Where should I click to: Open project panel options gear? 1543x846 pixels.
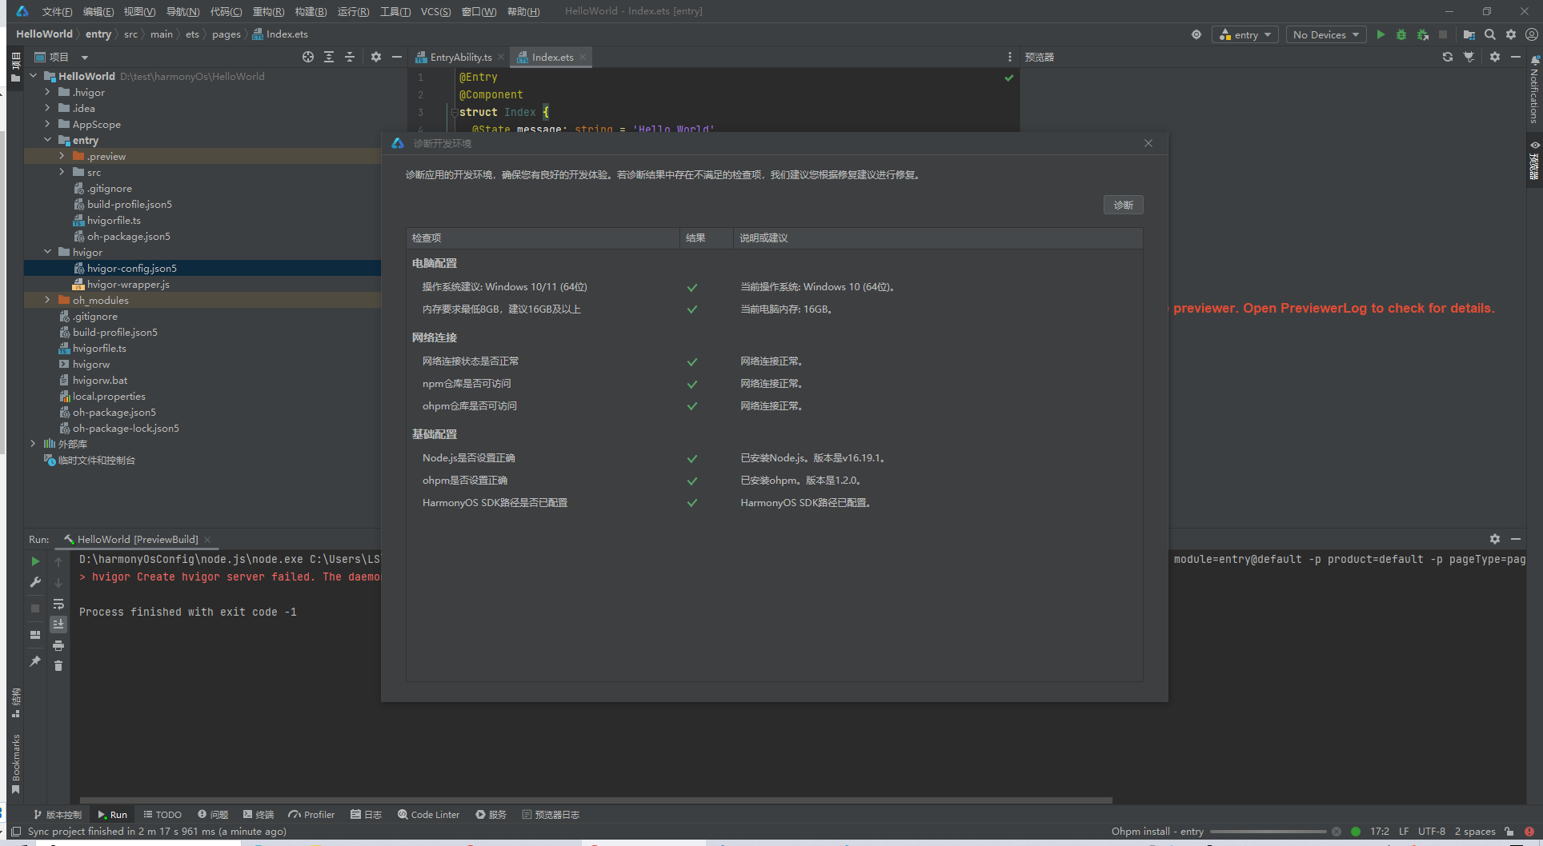pos(376,57)
